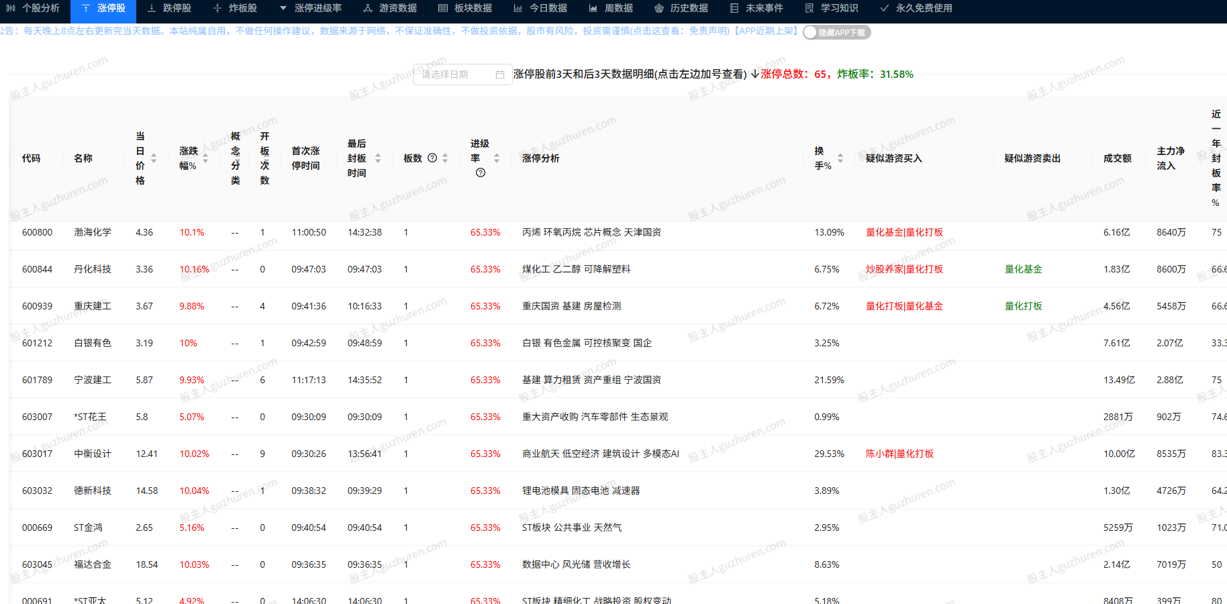1227x604 pixels.
Task: Click 量化基金|量化打板 in 渤海化学 row
Action: click(904, 232)
